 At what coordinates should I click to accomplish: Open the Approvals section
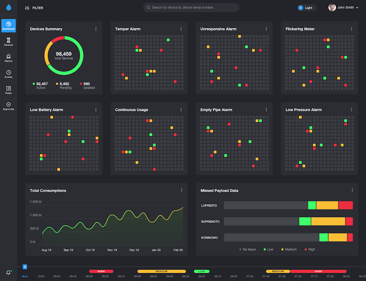(9, 106)
